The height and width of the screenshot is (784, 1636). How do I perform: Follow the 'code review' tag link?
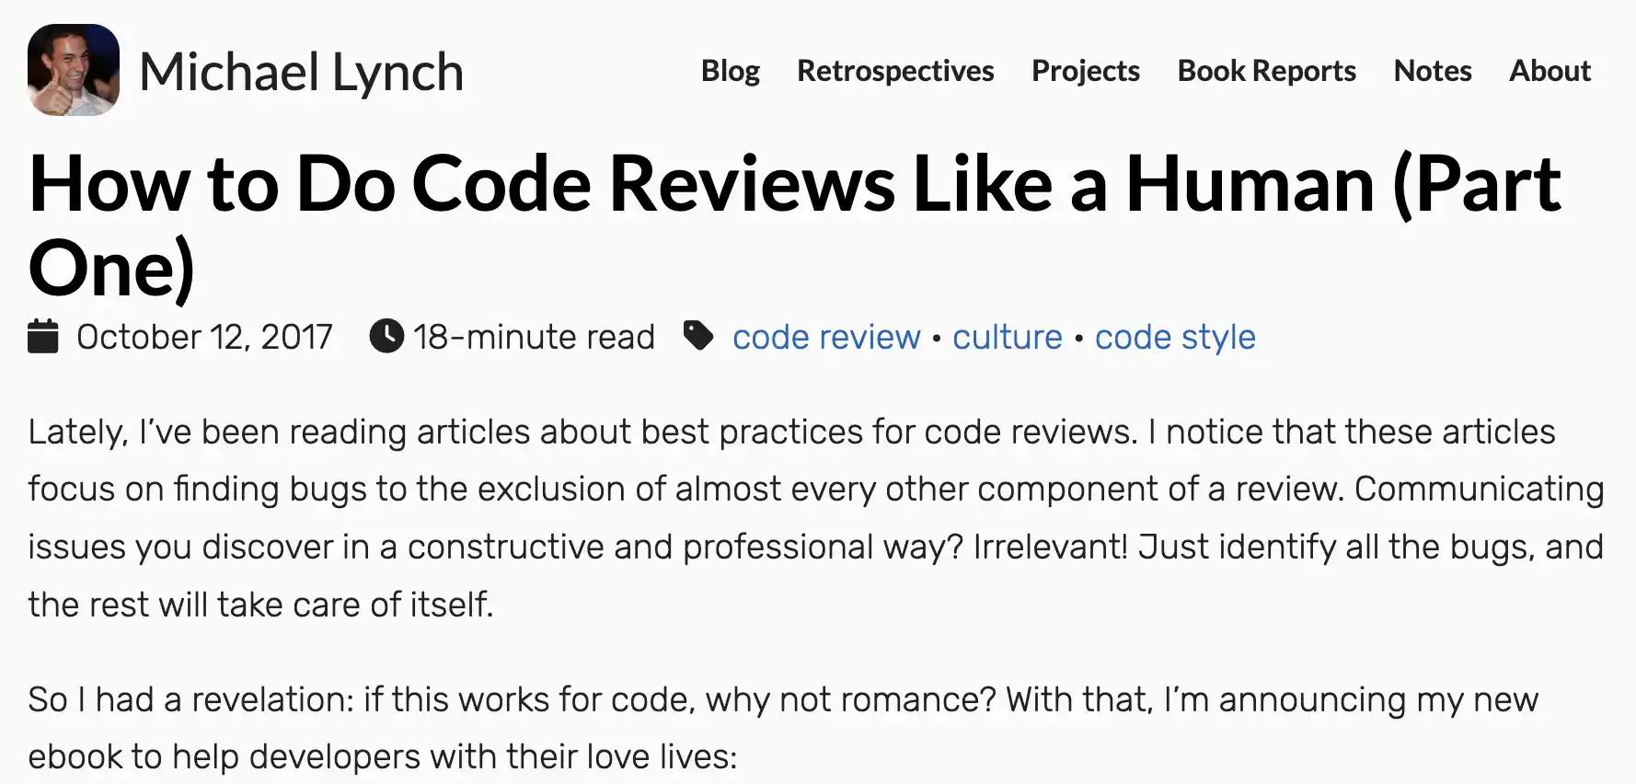pyautogui.click(x=826, y=338)
